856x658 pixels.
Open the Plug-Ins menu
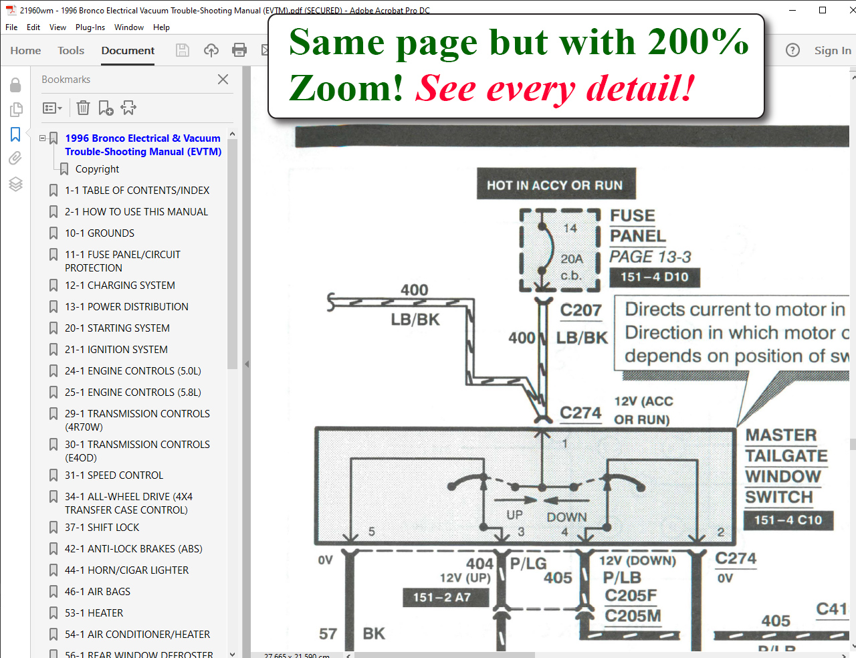90,27
